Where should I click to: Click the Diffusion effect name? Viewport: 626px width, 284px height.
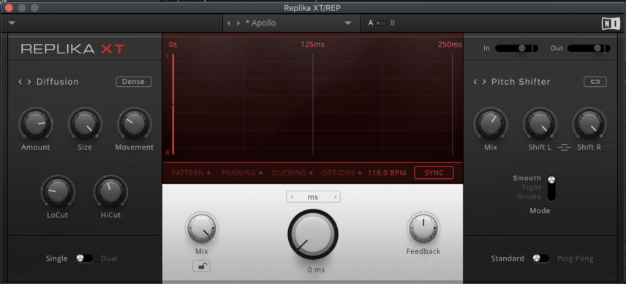[x=58, y=82]
